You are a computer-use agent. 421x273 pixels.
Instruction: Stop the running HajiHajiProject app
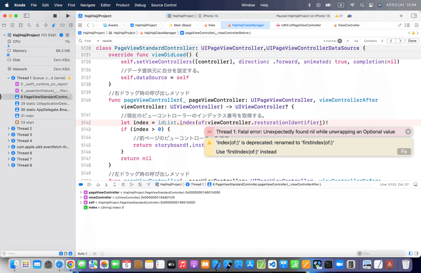[55, 16]
